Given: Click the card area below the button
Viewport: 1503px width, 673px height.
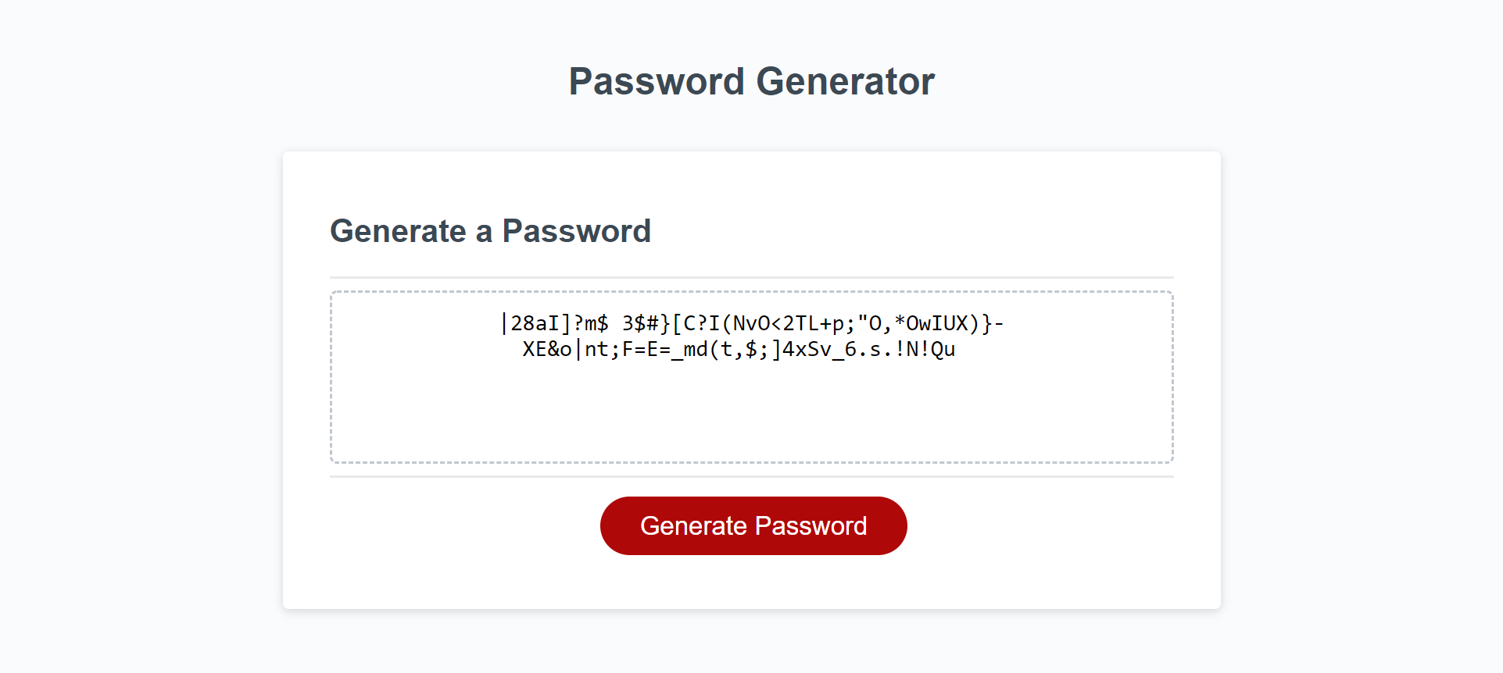Looking at the screenshot, I should (750, 582).
